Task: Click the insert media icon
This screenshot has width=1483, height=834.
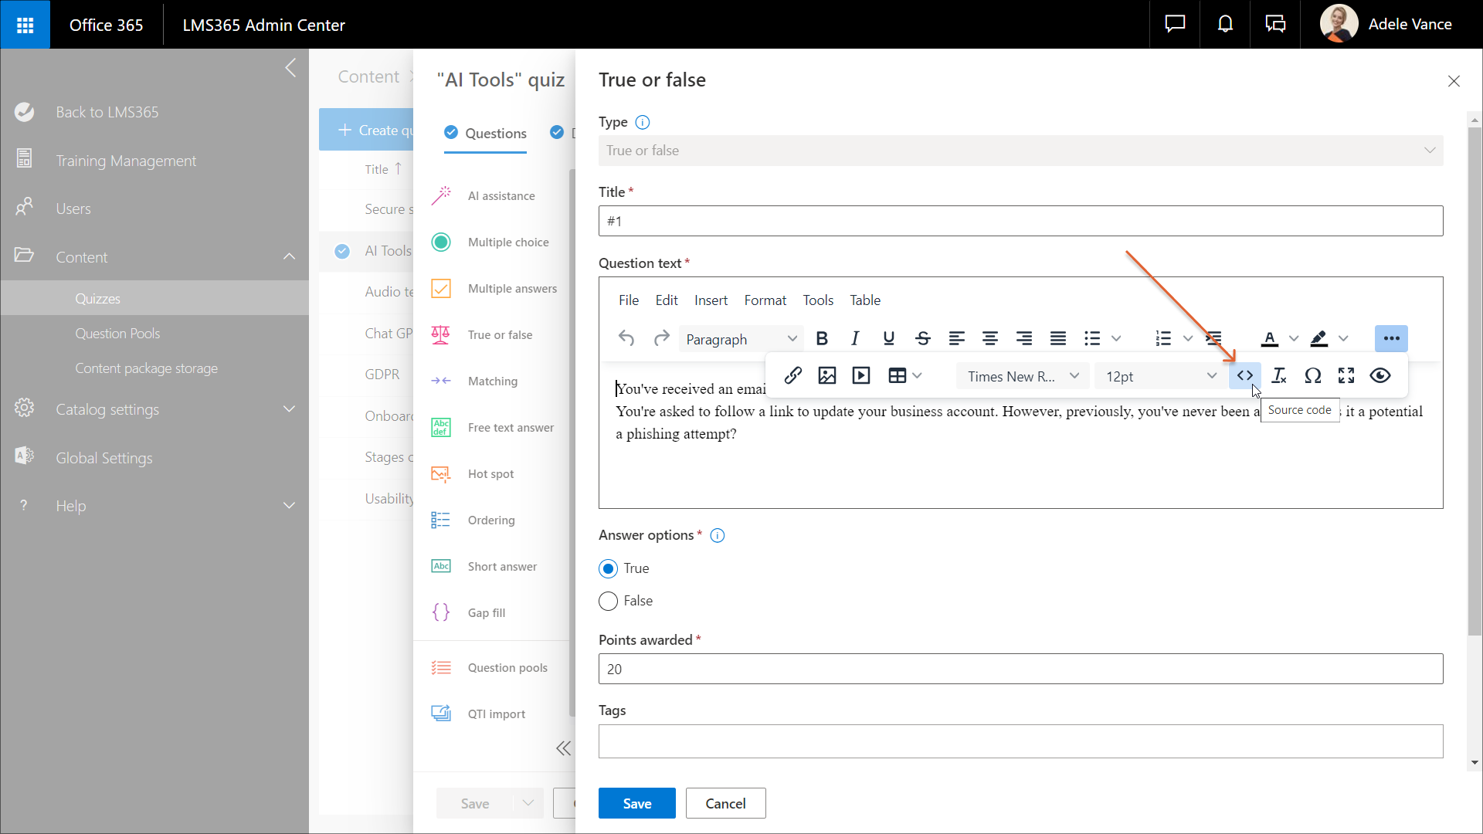Action: pos(860,376)
